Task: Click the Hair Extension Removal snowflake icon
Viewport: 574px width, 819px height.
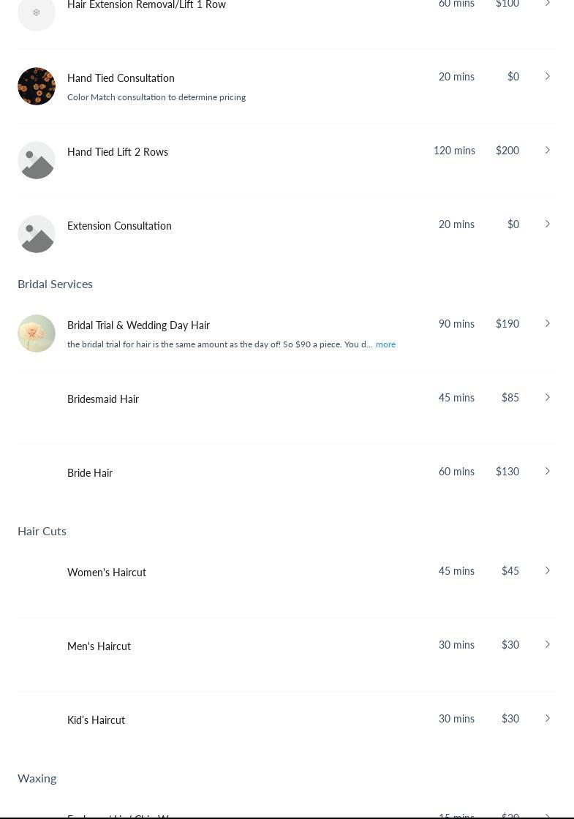Action: pyautogui.click(x=37, y=12)
